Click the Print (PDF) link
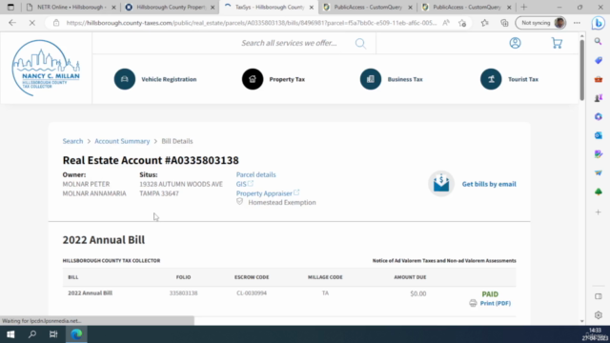The image size is (610, 343). tap(496, 303)
